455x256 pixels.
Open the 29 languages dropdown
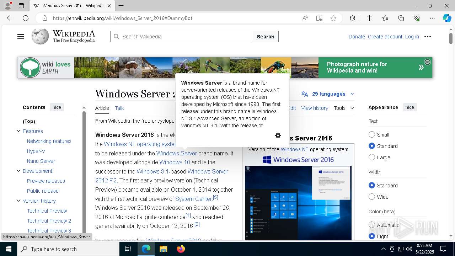[327, 94]
